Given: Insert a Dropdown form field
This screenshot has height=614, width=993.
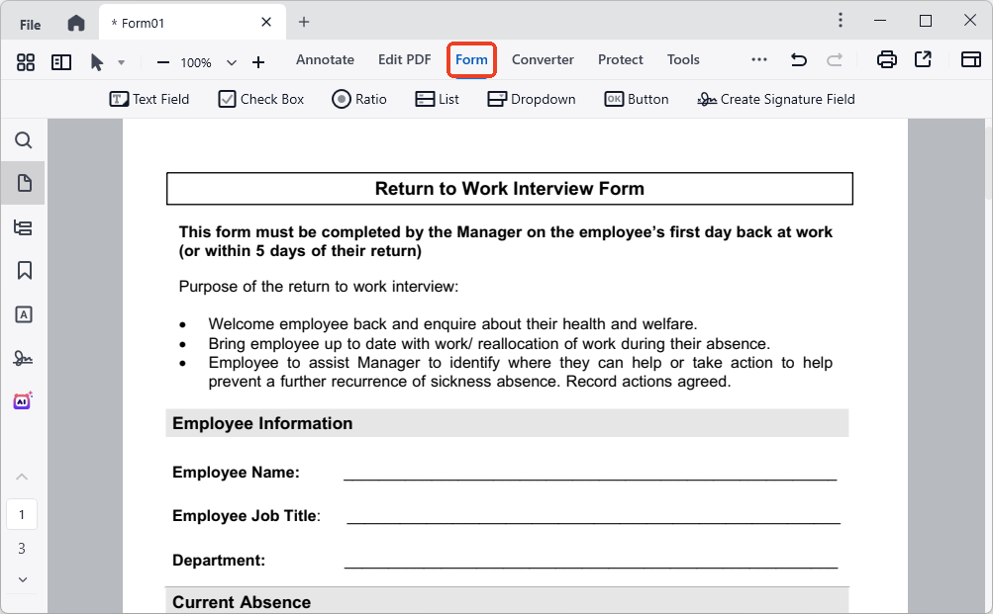Looking at the screenshot, I should pyautogui.click(x=531, y=98).
